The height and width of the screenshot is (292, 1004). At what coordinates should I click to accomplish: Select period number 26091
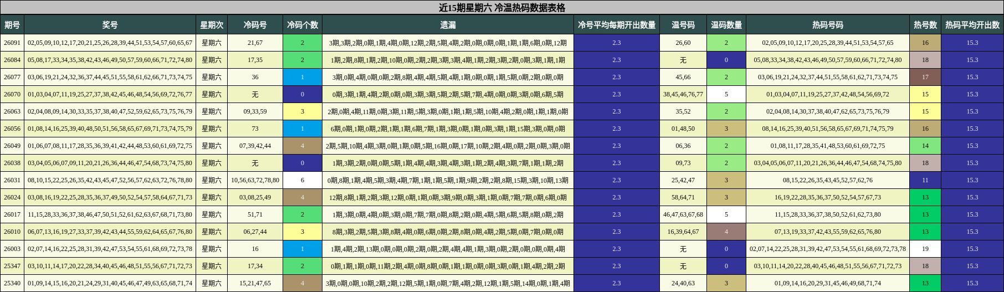[12, 43]
